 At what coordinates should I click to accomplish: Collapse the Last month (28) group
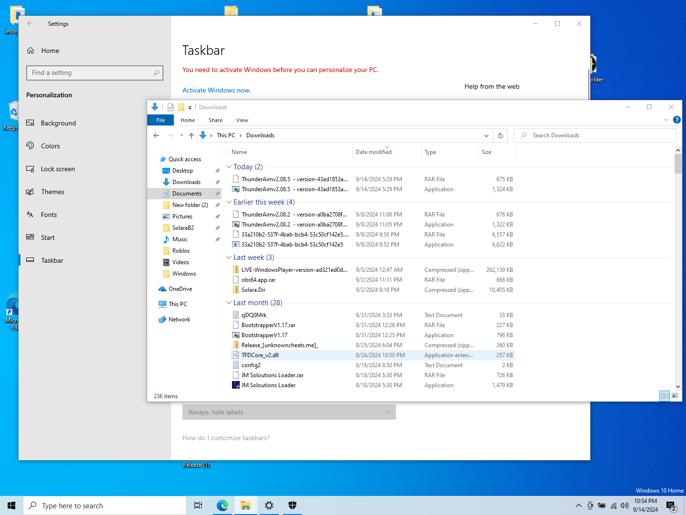(x=229, y=303)
